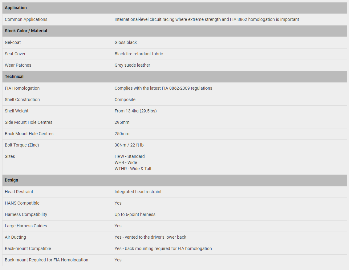Select the Integrated head restraint value

click(x=138, y=192)
